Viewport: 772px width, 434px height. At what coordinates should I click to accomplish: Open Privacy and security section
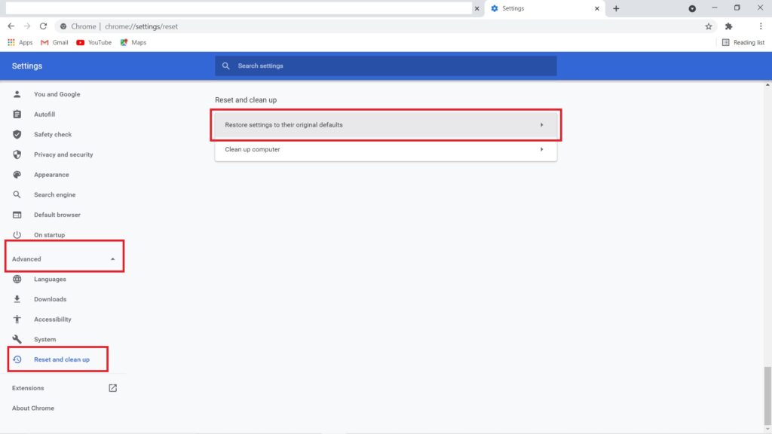point(63,154)
